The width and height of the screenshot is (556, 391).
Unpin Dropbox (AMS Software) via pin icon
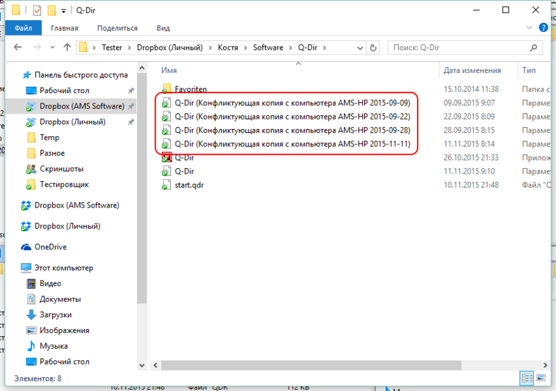(x=131, y=106)
